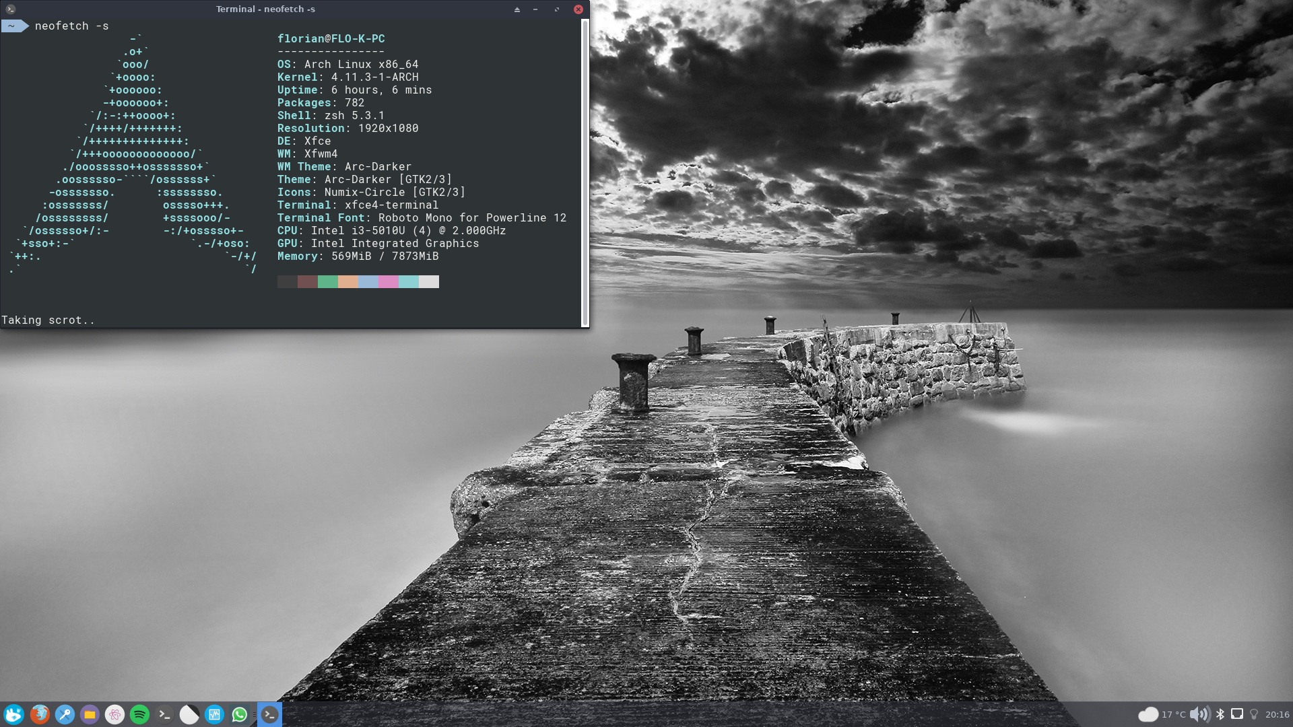1293x727 pixels.
Task: Toggle the light bulb power indicator
Action: 1254,714
